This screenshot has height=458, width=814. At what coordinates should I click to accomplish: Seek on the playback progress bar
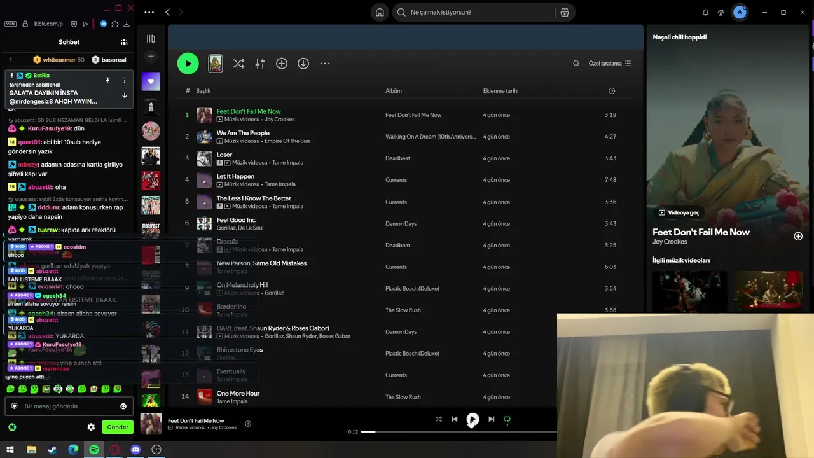tap(459, 431)
